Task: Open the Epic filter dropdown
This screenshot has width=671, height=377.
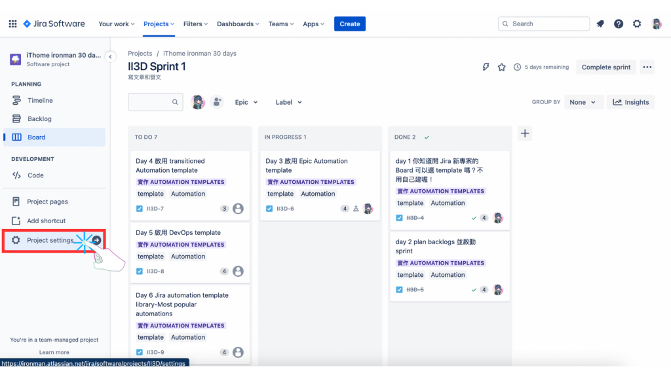Action: tap(246, 102)
